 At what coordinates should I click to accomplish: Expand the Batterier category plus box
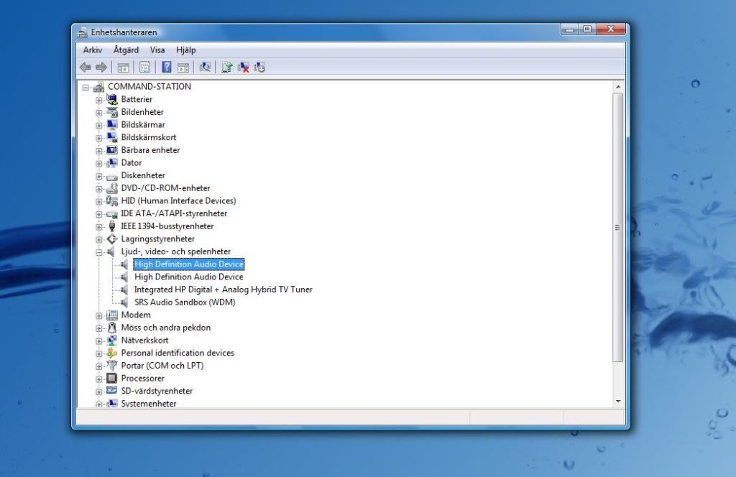(99, 100)
